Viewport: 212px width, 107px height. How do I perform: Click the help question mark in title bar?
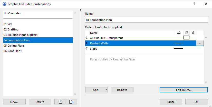point(195,4)
